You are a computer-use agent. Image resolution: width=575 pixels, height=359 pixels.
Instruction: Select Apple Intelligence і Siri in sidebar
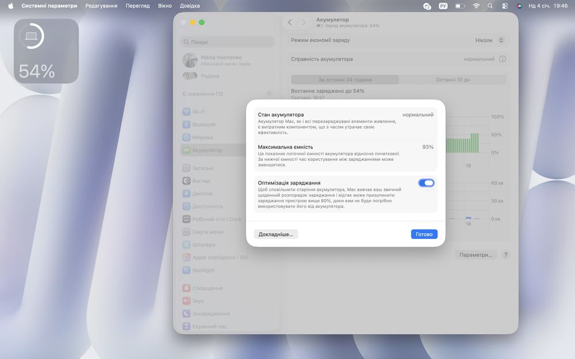point(227,257)
